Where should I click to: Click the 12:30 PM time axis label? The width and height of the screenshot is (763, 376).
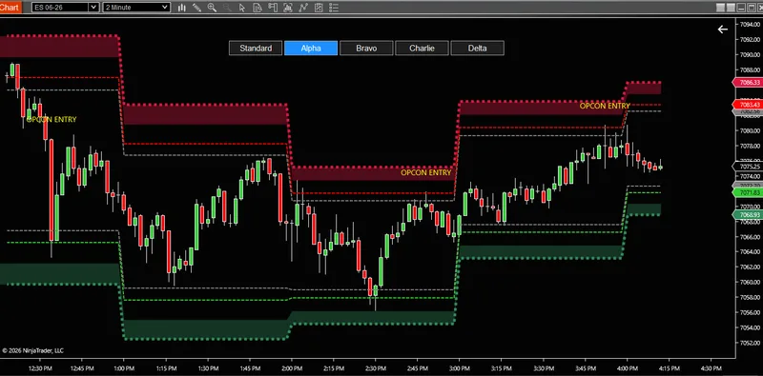coord(40,368)
